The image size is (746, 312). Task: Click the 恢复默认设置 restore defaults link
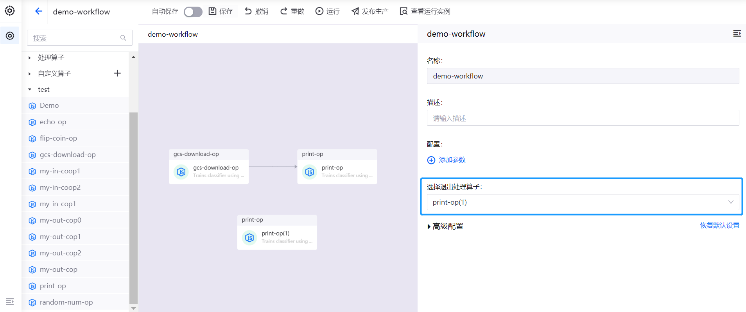click(x=719, y=225)
